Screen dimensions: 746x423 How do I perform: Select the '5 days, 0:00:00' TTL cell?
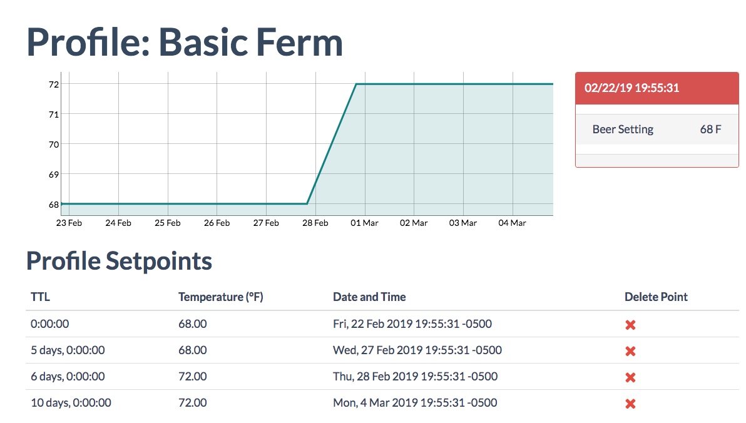click(x=68, y=350)
